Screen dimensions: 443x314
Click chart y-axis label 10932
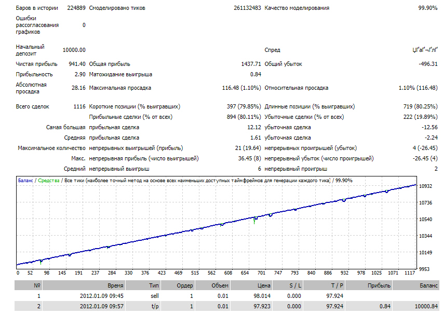[425, 186]
